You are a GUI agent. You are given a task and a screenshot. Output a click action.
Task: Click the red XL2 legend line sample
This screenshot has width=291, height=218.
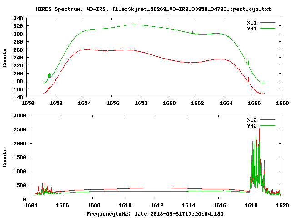tap(267, 120)
